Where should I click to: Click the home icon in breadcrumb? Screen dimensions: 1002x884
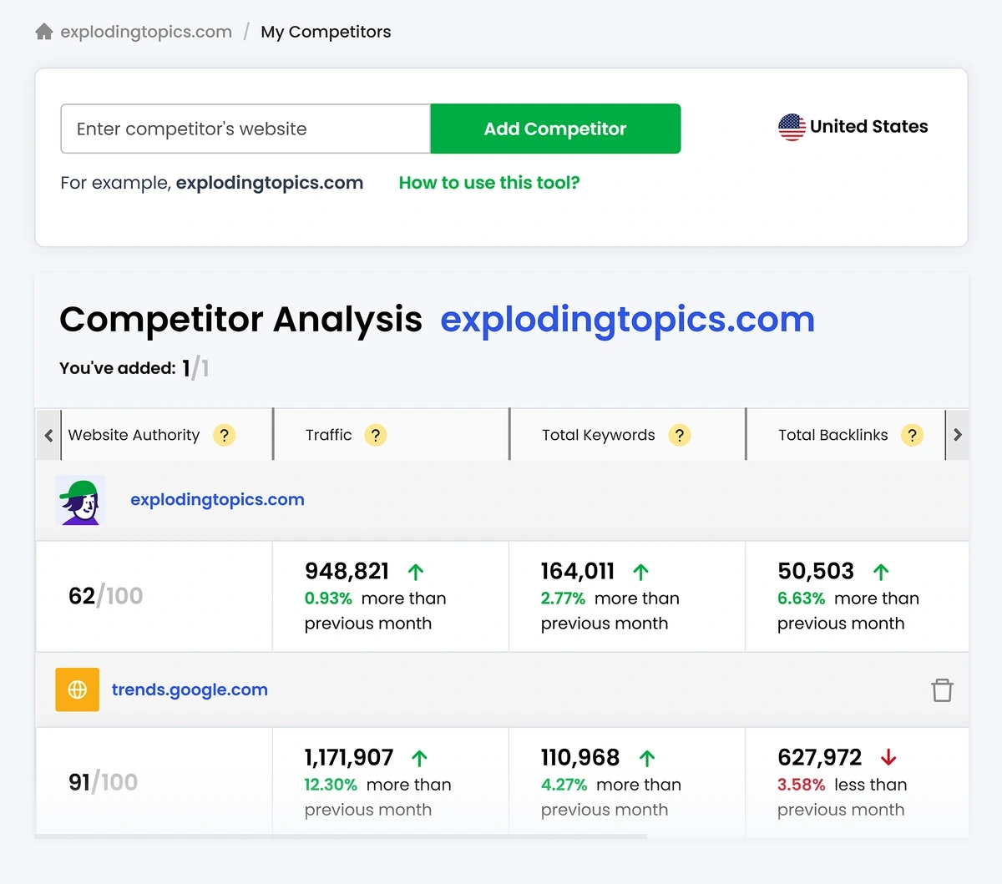(44, 32)
